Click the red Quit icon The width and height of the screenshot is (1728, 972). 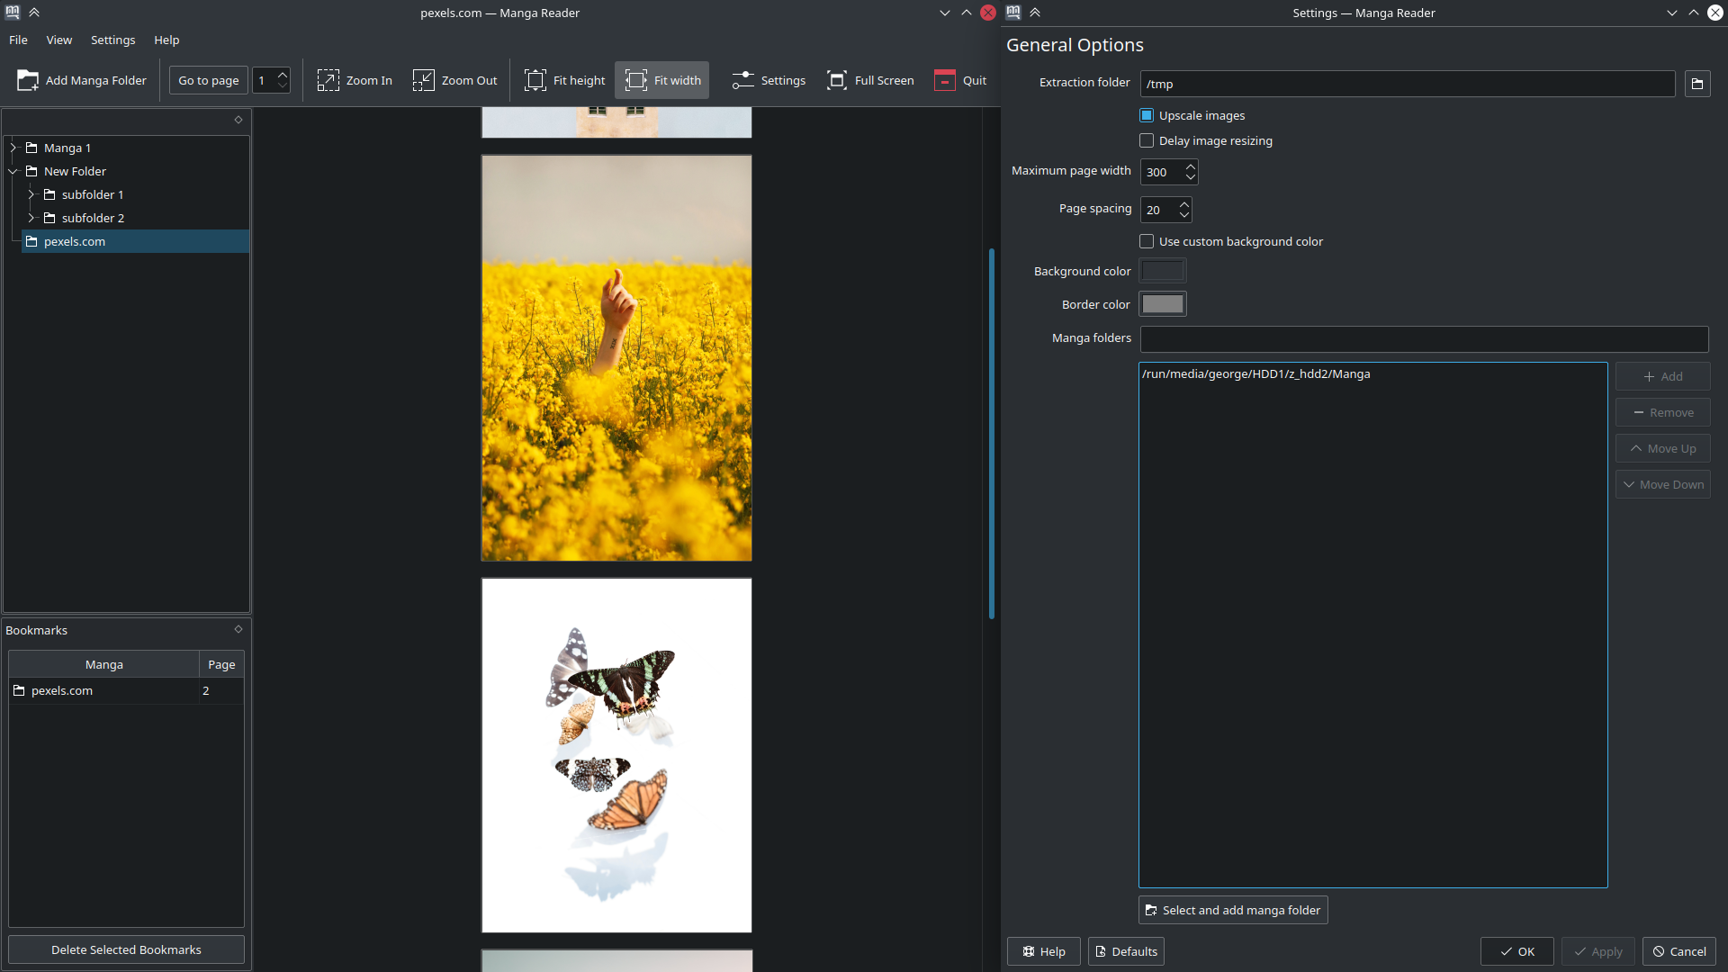pos(944,81)
